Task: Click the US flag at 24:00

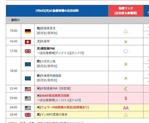Action: (x=28, y=108)
